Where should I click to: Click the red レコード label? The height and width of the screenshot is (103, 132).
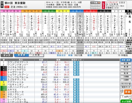[103, 5]
